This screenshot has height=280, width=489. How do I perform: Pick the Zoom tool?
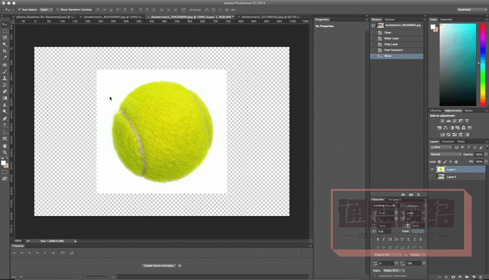click(x=5, y=152)
